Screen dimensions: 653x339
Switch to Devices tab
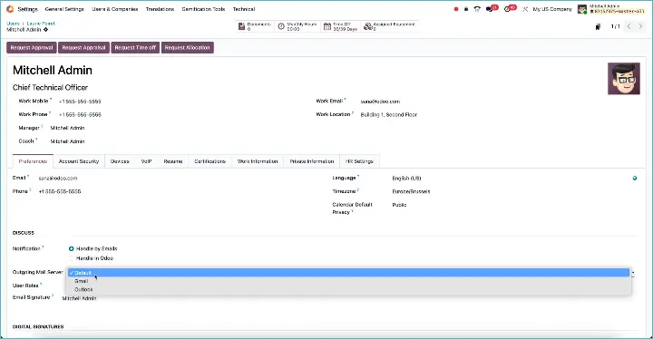(120, 161)
